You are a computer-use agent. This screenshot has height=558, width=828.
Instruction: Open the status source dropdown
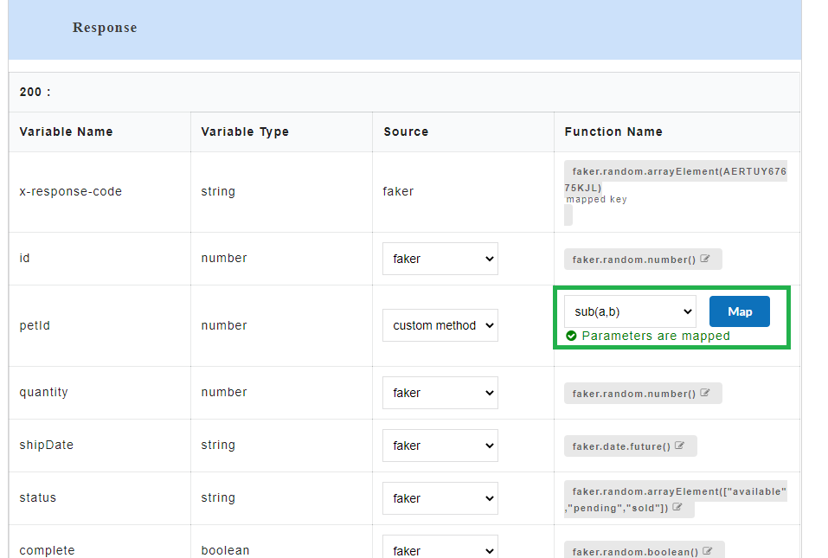(x=440, y=498)
